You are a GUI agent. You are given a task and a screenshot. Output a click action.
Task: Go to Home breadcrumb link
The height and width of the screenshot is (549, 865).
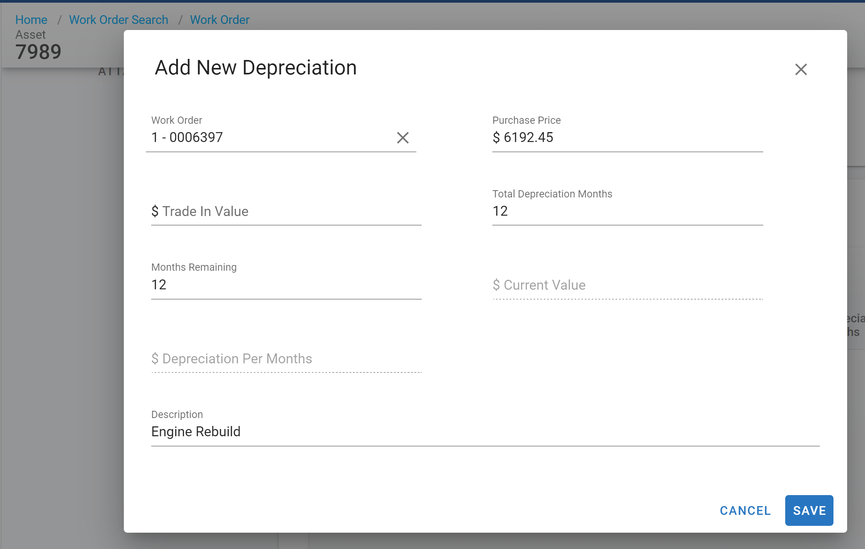point(31,20)
